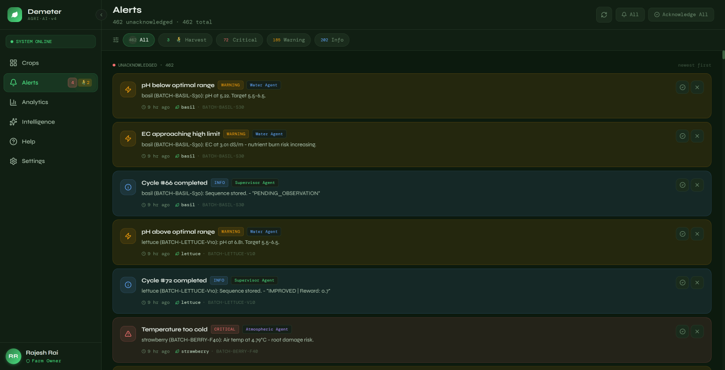Click BATCH-BERRY-F40 batch ID
This screenshot has height=370, width=725.
click(x=237, y=352)
